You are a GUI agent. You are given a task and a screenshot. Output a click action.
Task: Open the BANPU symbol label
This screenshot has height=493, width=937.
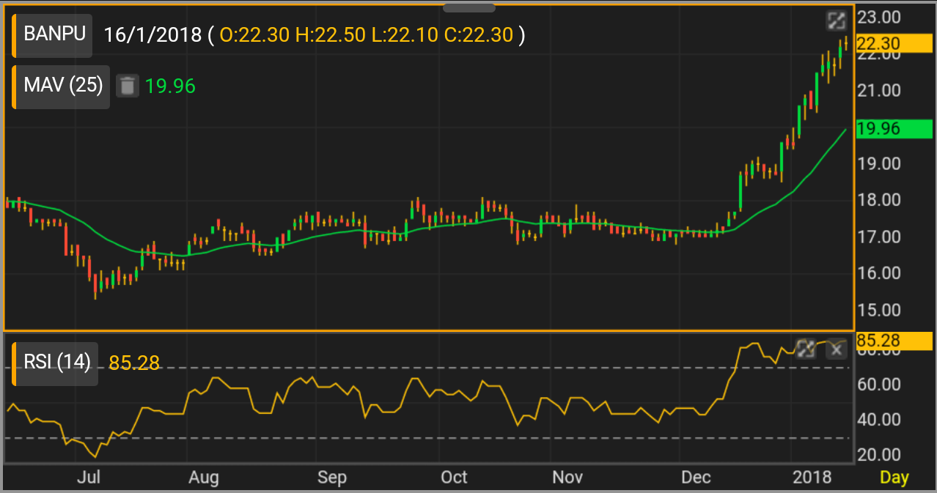(x=53, y=34)
